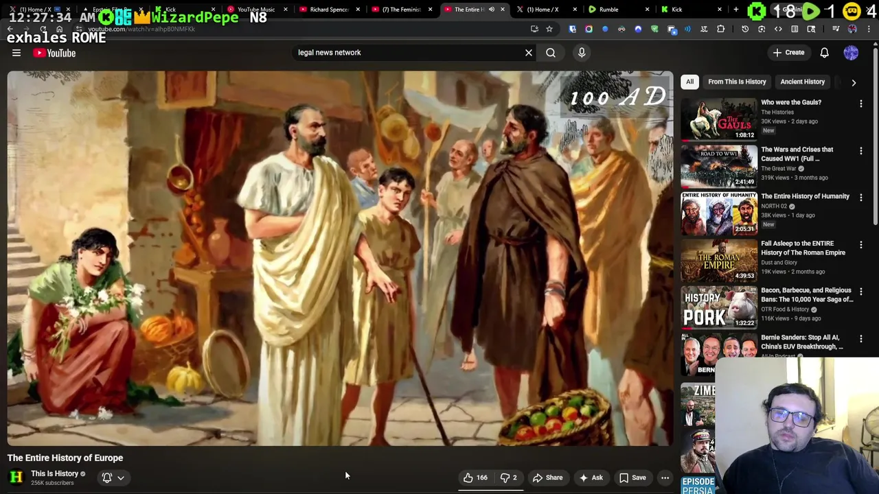Select the All filter chip

click(x=689, y=82)
